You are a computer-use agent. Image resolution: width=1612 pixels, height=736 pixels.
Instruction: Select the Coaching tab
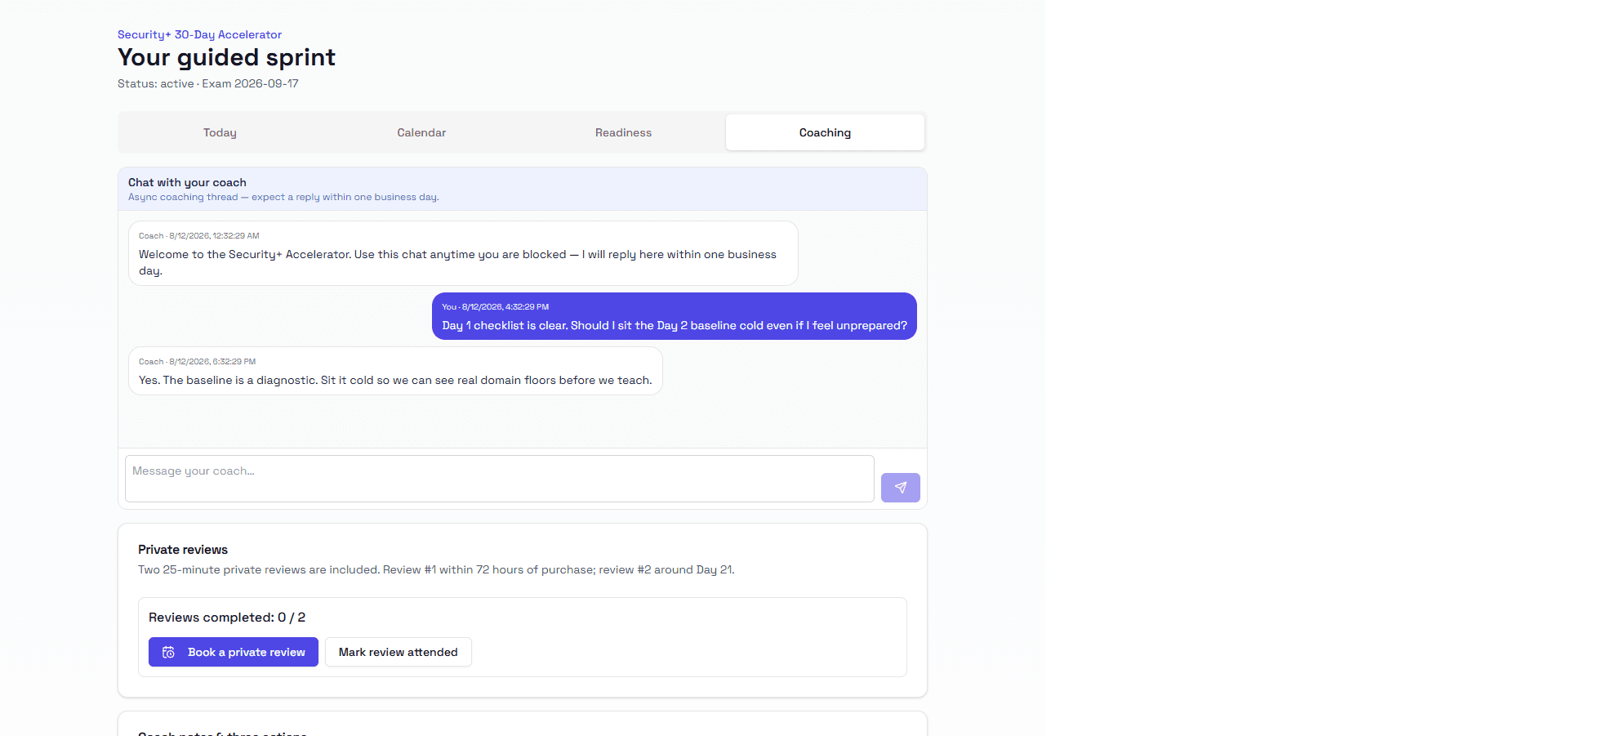click(825, 132)
